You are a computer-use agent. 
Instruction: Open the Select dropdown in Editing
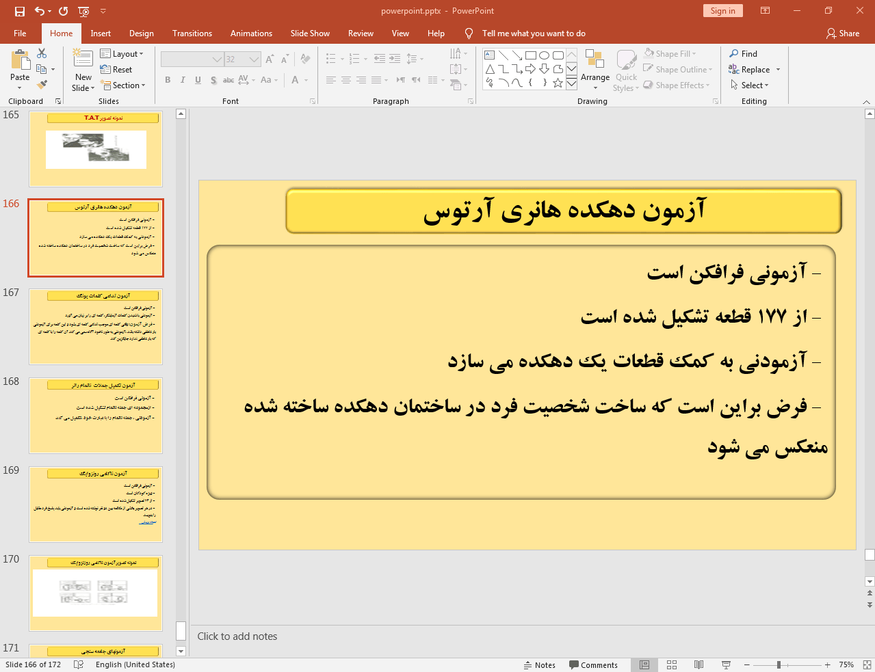[750, 85]
